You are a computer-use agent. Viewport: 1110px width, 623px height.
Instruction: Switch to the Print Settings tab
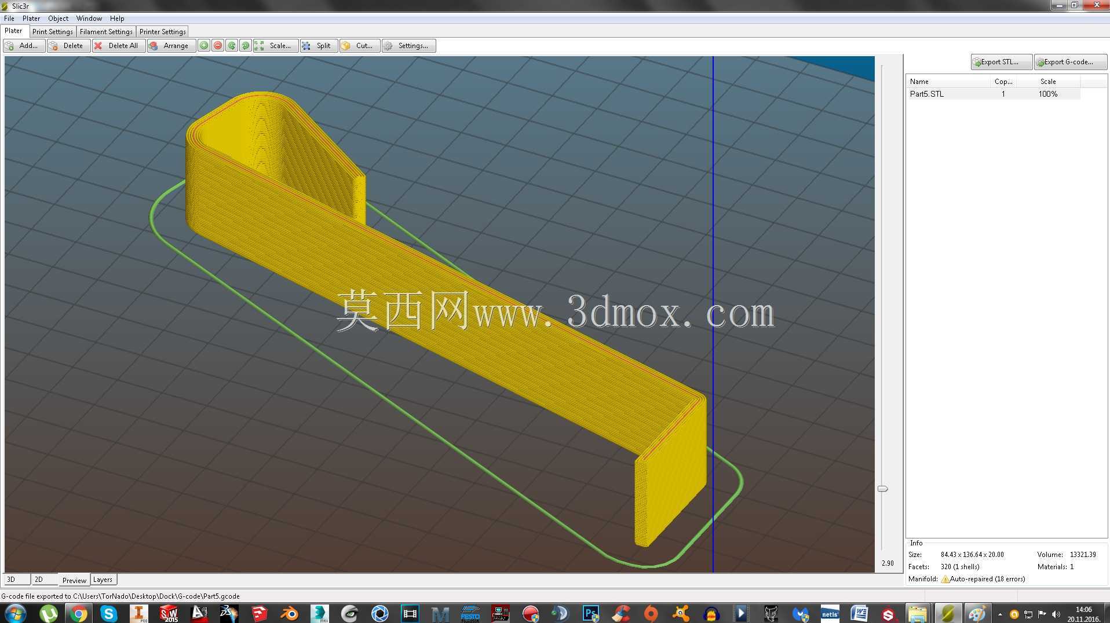click(x=53, y=32)
